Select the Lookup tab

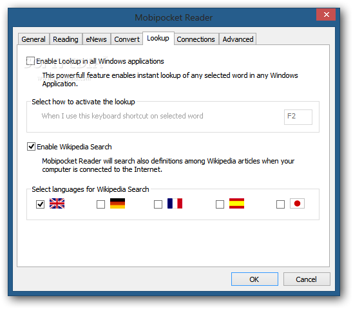[x=158, y=38]
